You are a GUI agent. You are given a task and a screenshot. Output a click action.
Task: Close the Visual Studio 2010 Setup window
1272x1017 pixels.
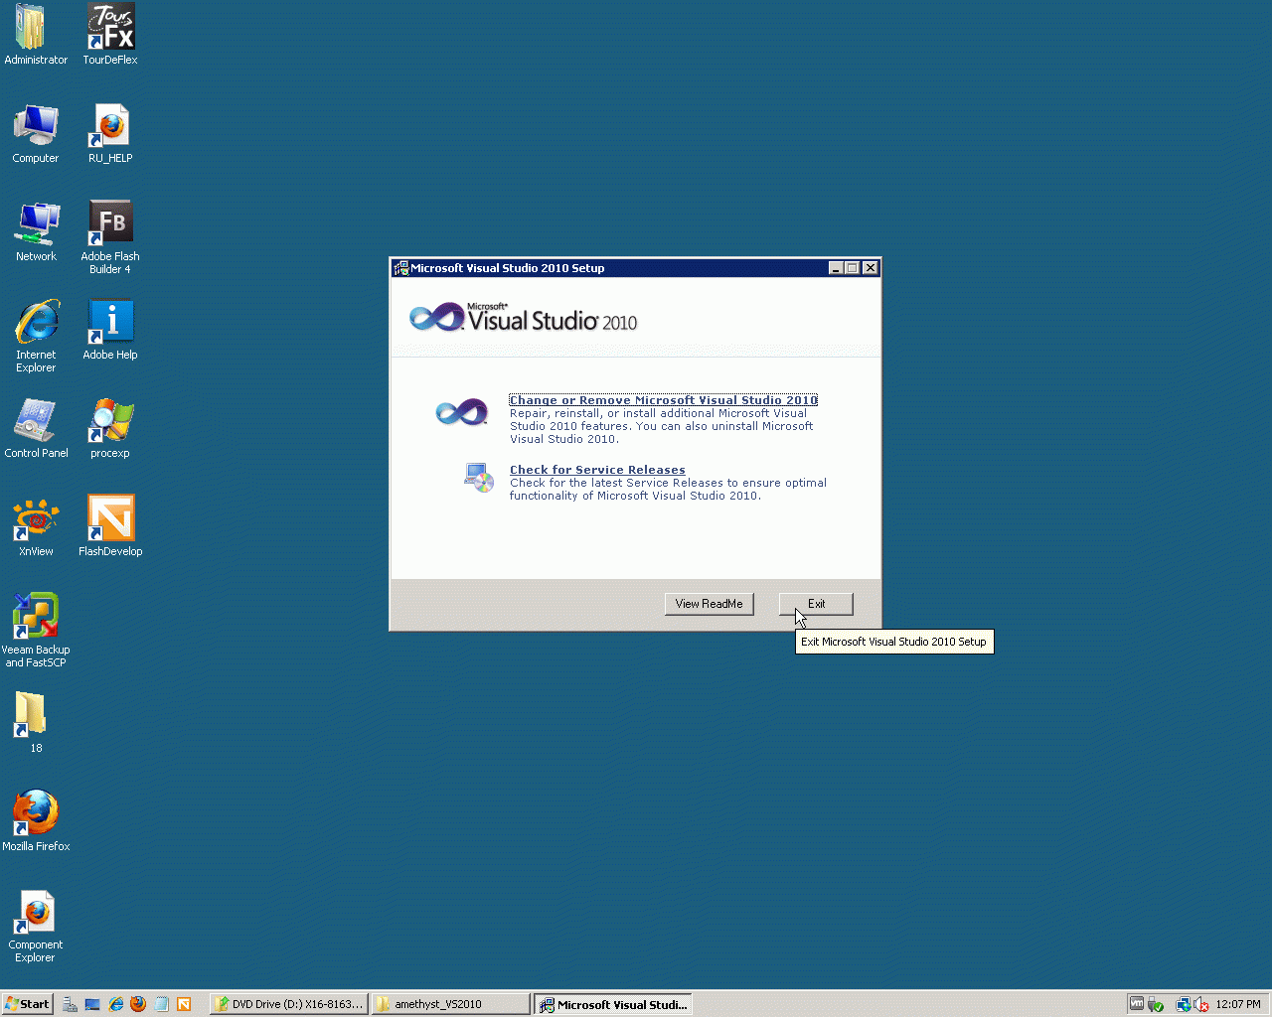[x=871, y=268]
